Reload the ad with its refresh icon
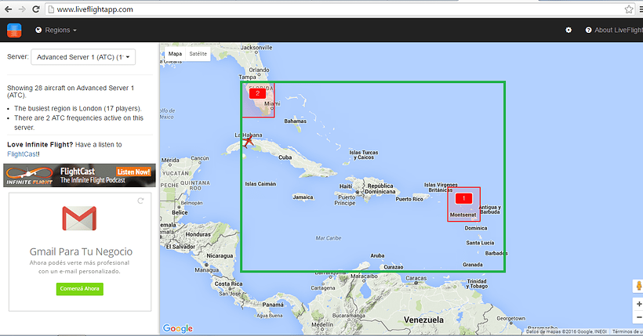The width and height of the screenshot is (643, 336). pos(140,201)
